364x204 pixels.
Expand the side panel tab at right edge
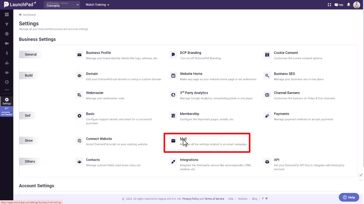click(361, 175)
